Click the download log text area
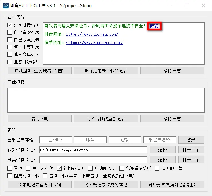Viewport: 212px width, 196px height. 106,100
